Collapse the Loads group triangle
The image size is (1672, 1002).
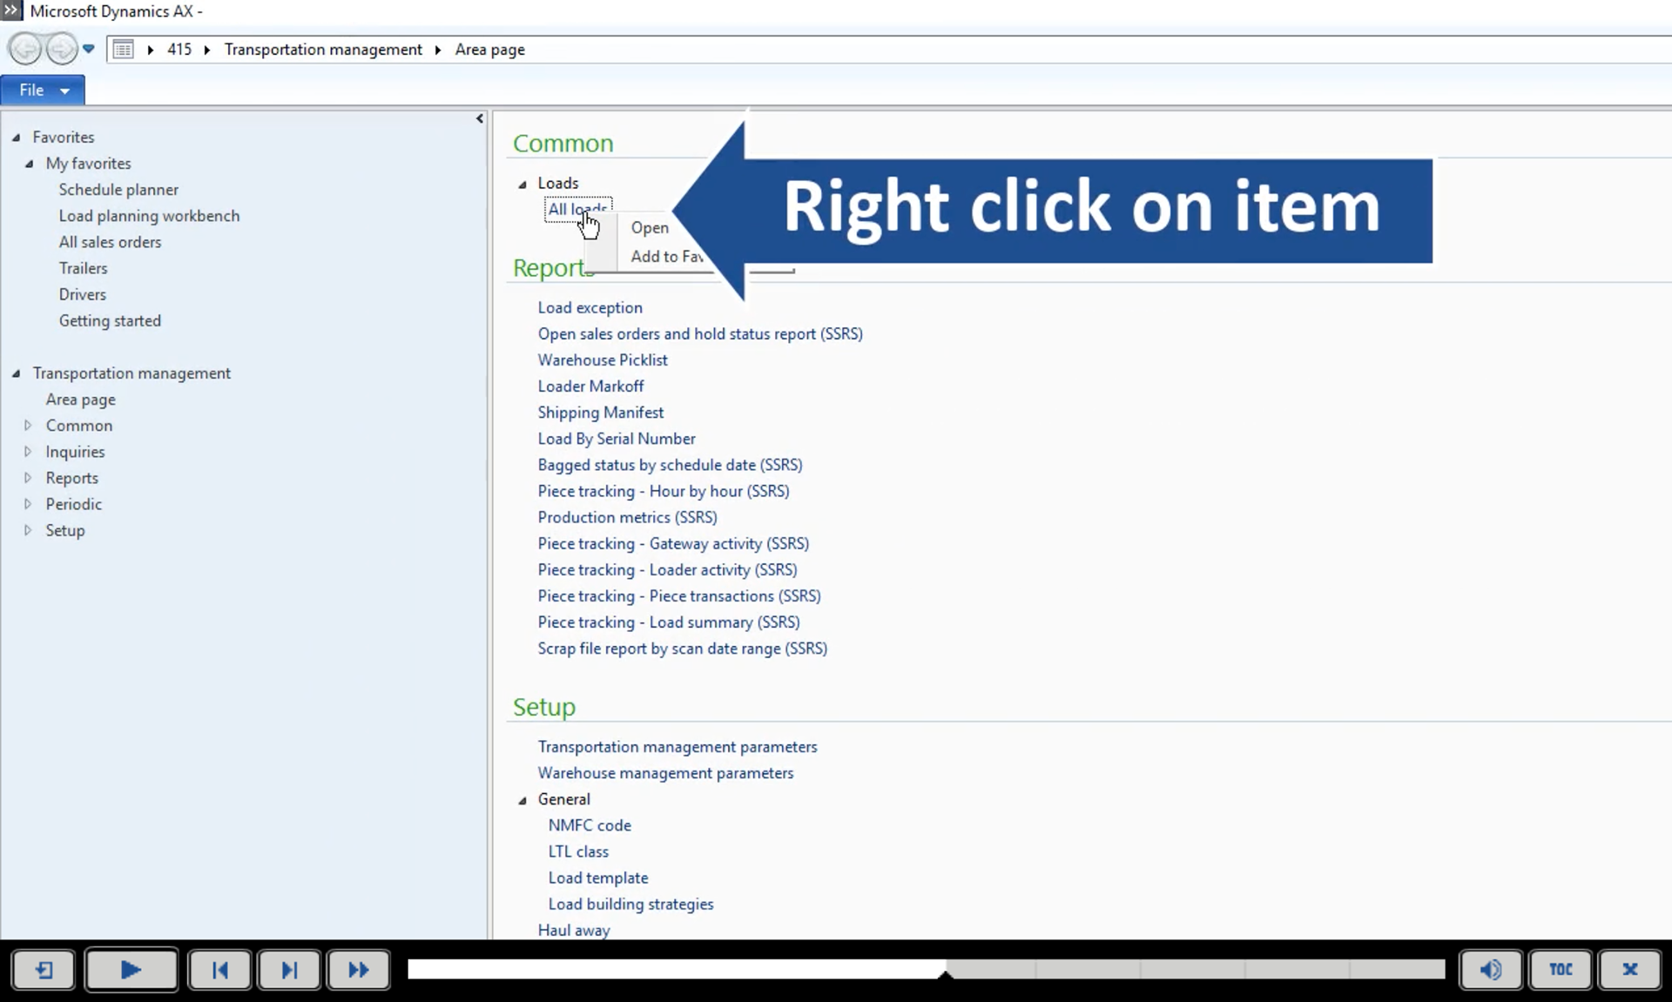pos(522,184)
